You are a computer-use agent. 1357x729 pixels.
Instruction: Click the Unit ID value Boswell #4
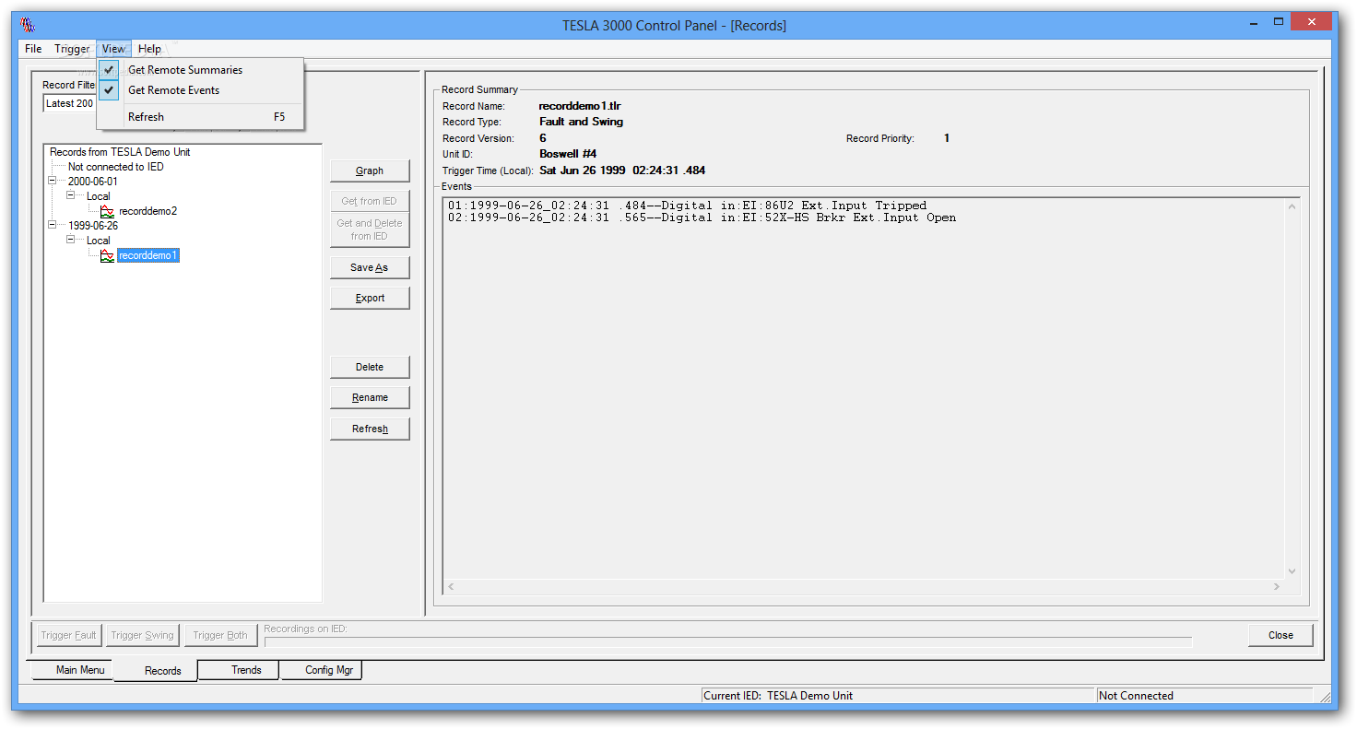point(568,154)
